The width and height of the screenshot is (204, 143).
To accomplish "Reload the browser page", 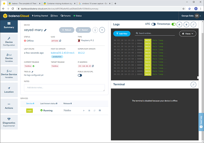I will (x=13, y=9).
